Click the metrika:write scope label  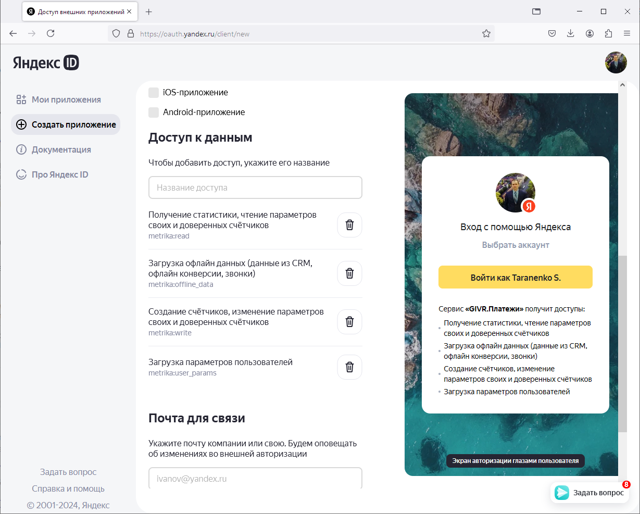tap(170, 333)
